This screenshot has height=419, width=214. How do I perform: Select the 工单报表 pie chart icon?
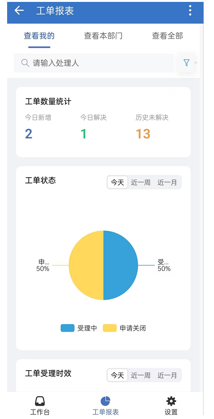tap(105, 401)
